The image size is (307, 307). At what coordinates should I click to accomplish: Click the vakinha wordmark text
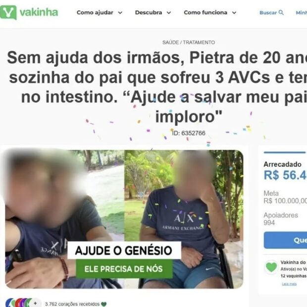point(39,12)
